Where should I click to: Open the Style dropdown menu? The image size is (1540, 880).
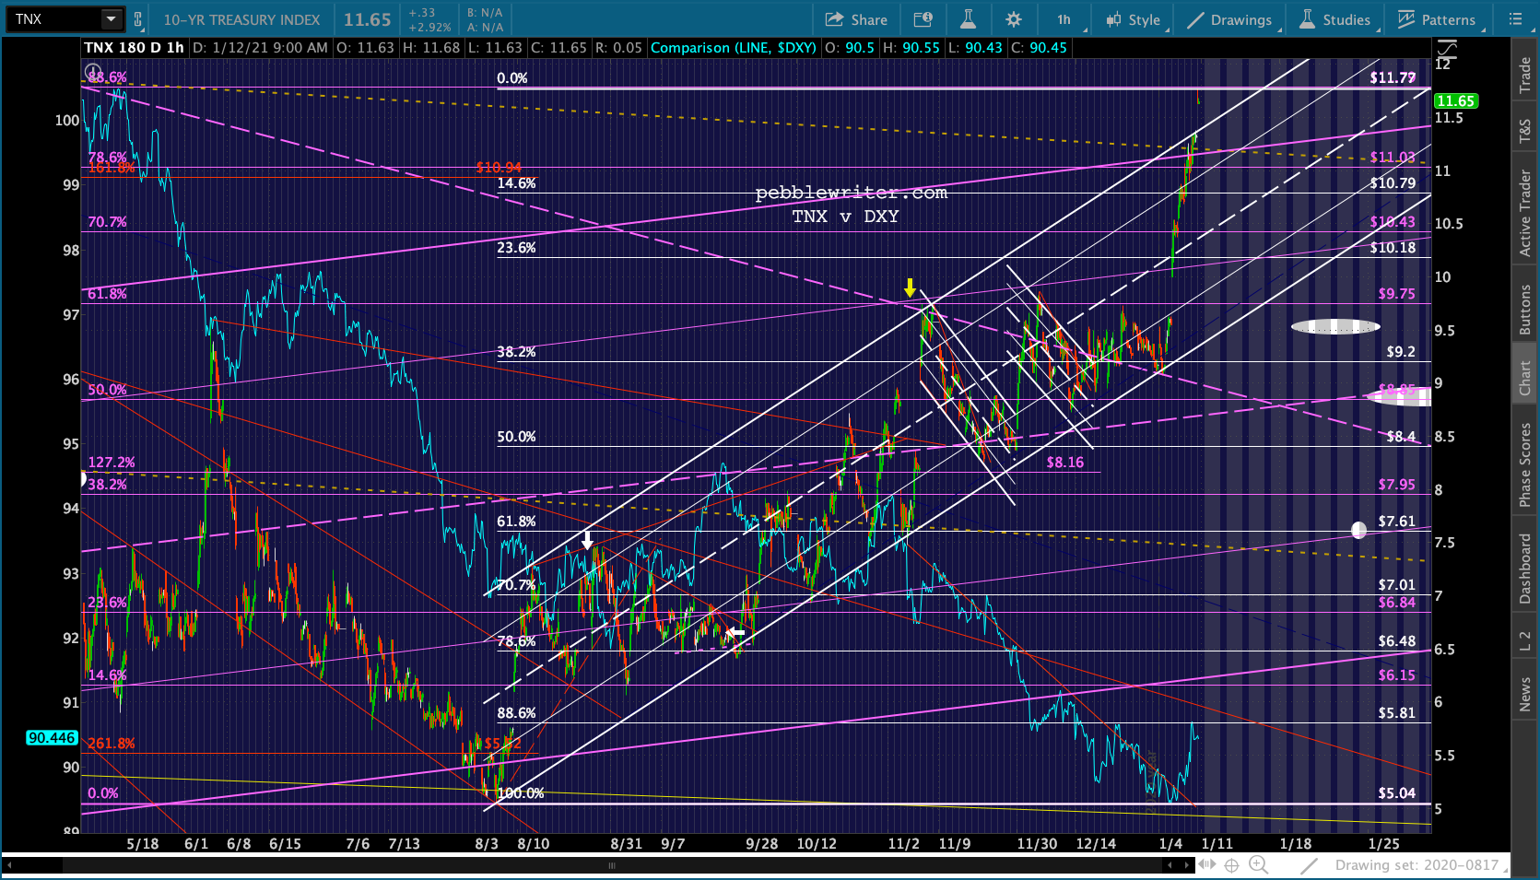point(1134,19)
